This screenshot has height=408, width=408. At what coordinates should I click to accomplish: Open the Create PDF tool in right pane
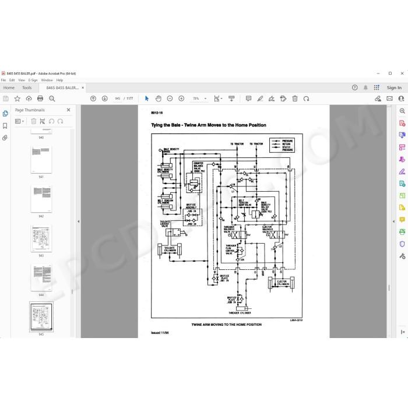click(402, 123)
